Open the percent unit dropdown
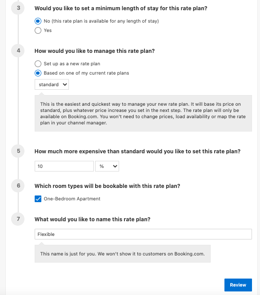The width and height of the screenshot is (260, 295). tap(107, 166)
